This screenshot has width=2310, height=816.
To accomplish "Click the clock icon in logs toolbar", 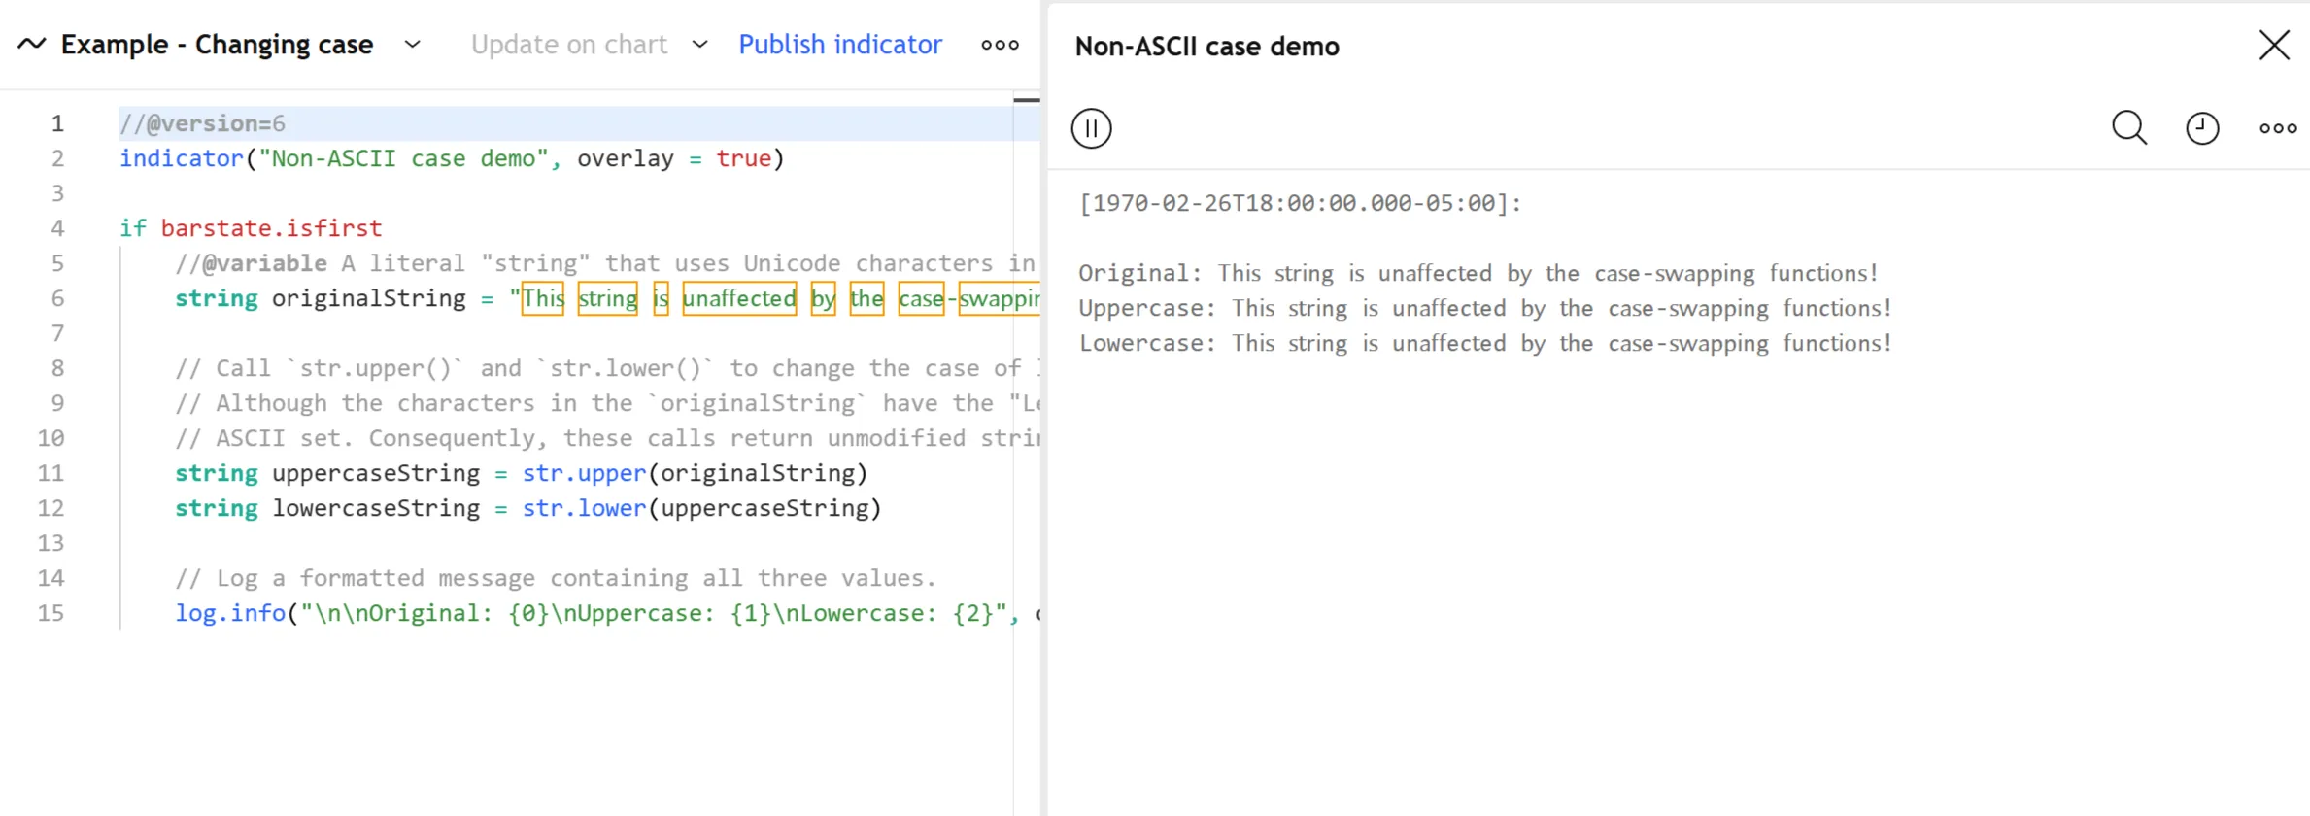I will pos(2201,128).
